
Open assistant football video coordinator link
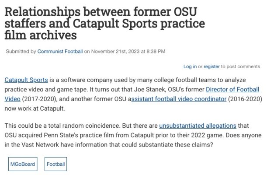point(179,99)
